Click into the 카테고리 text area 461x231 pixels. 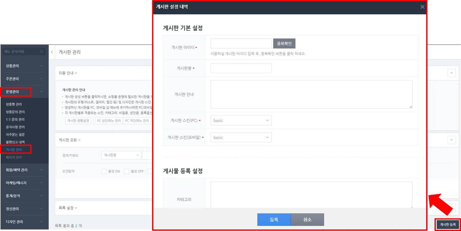311,195
